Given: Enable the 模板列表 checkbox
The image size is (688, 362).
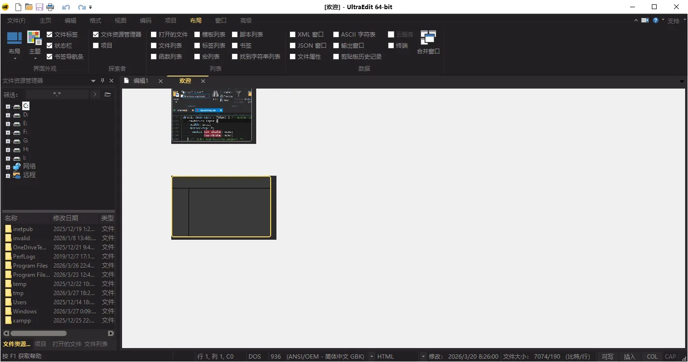Looking at the screenshot, I should pos(197,35).
